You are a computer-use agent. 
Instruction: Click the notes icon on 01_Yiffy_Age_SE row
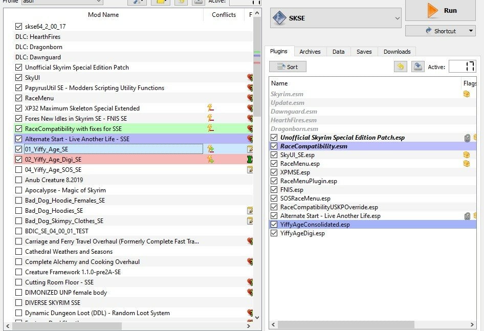[x=250, y=149]
